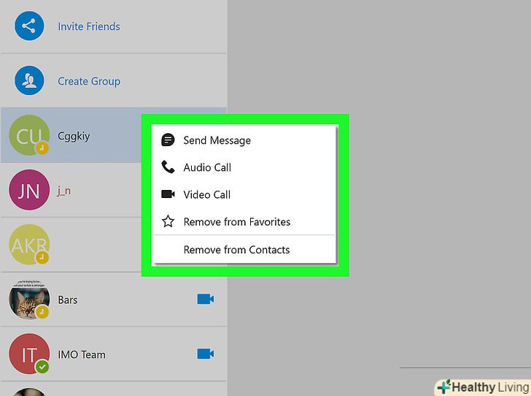Click the clock badge on AKR avatar
531x396 pixels.
click(x=42, y=257)
